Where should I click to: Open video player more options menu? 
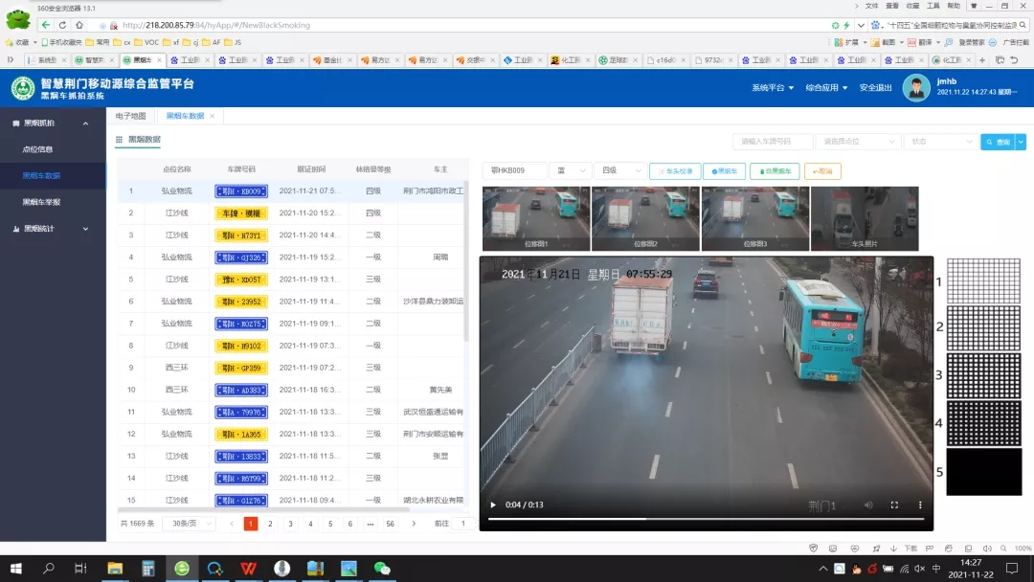pos(920,504)
